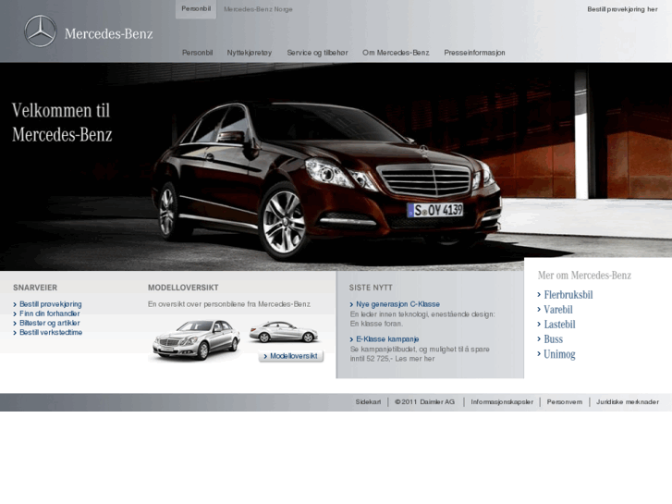Click the arrow icon beside Flerbruksbil
The image size is (672, 504).
[x=539, y=295]
